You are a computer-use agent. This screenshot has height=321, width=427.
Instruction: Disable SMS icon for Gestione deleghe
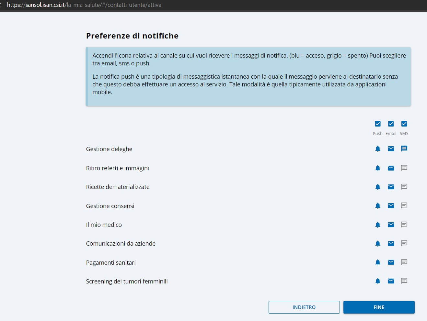(404, 149)
